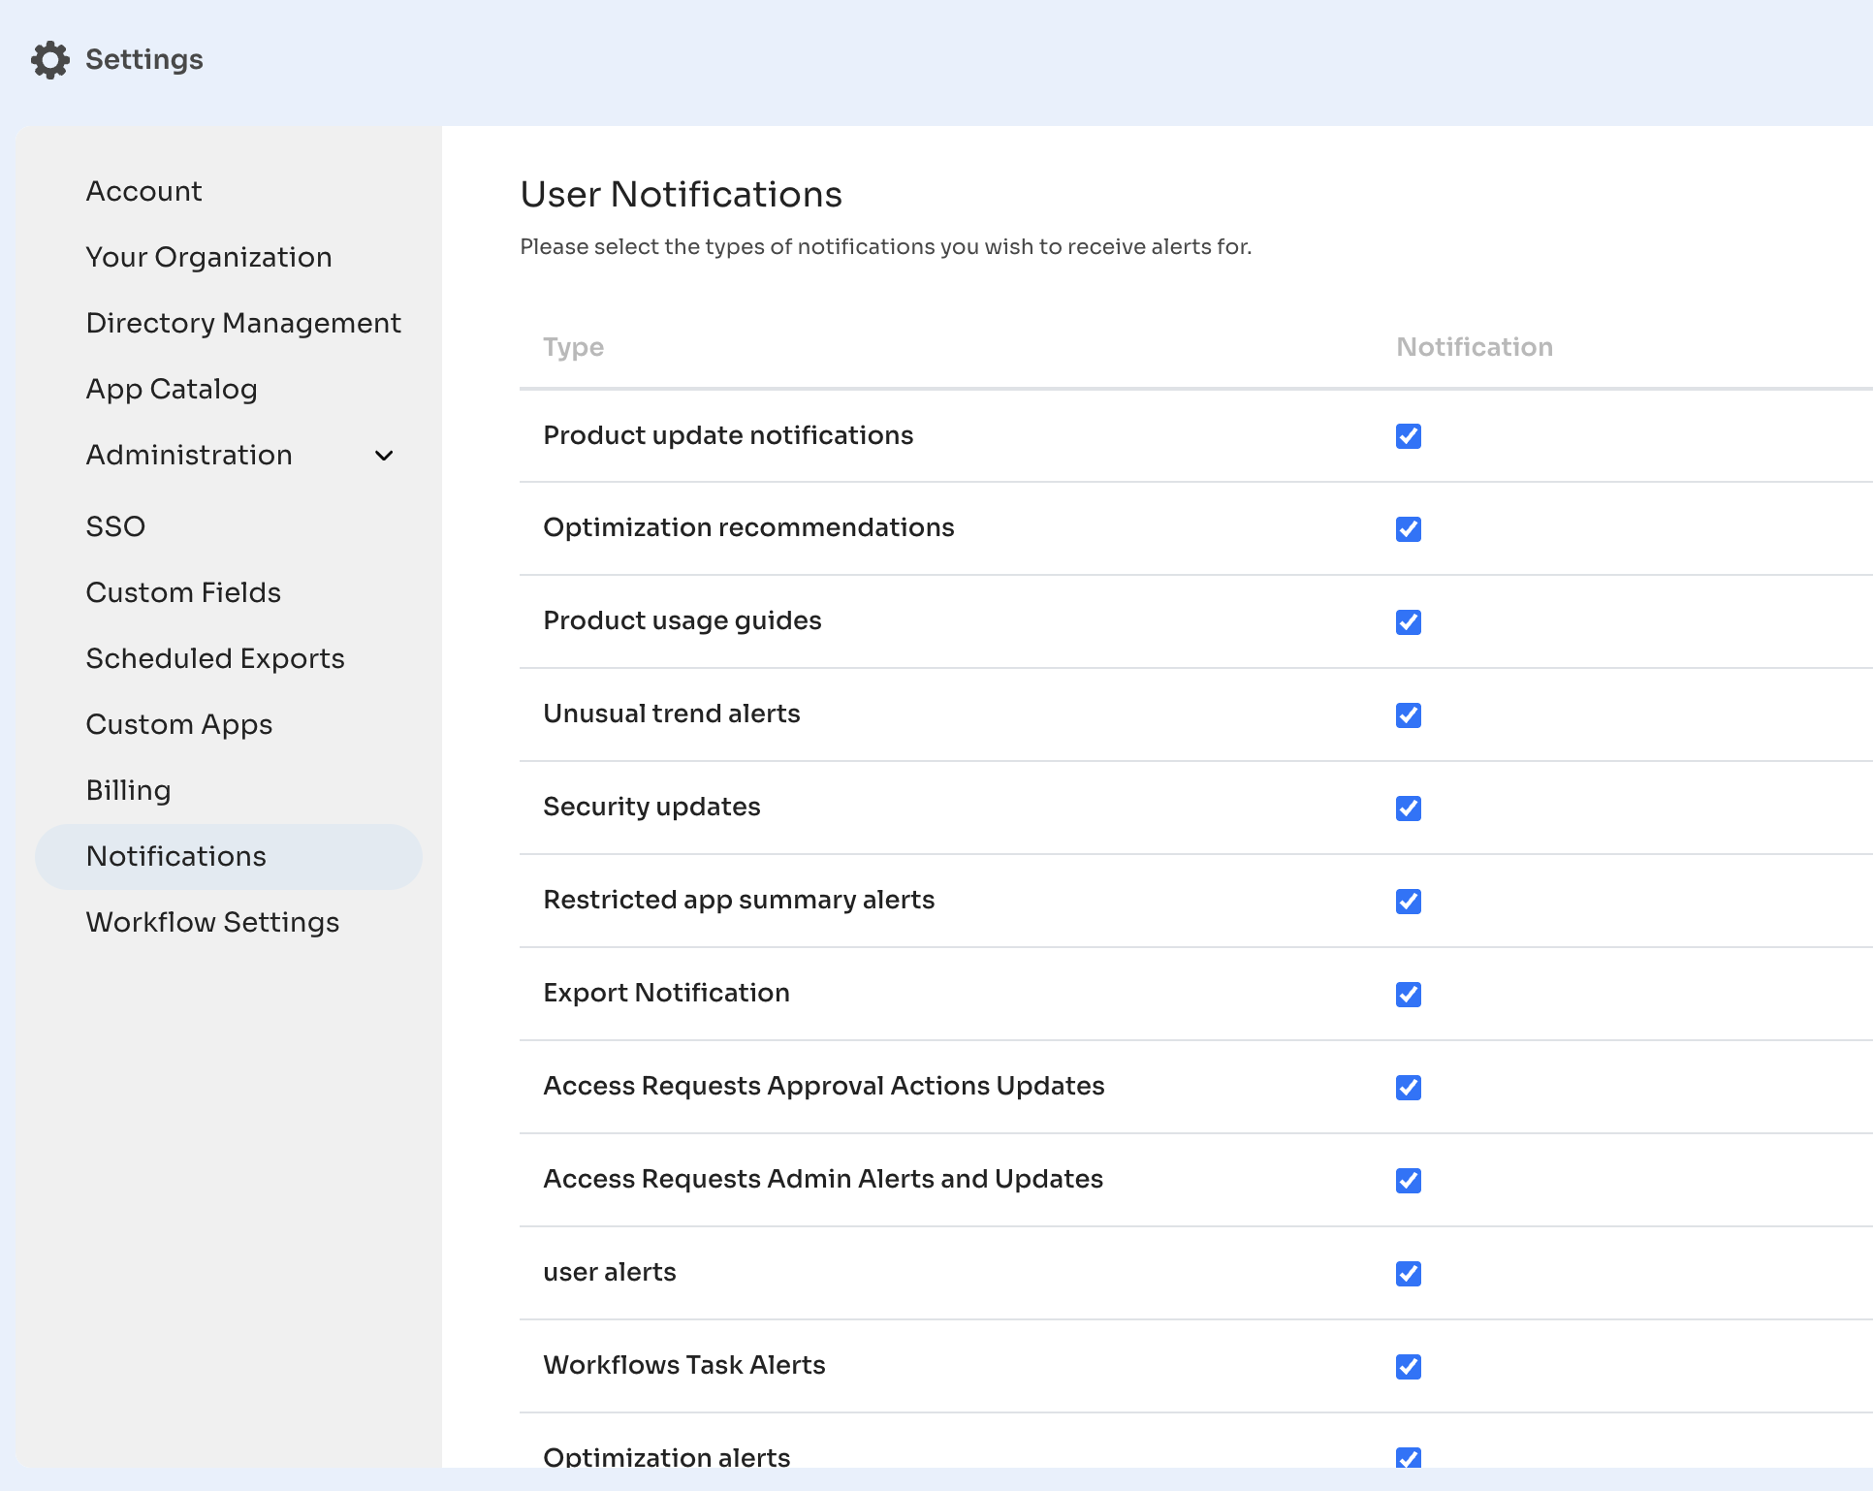Click the 'Export Notification' label
The image size is (1873, 1491).
(666, 994)
